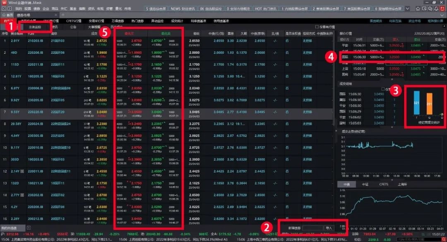Viewport: 447px width, 242px height.
Task: Click the 06 自选股监控 shortcut button
Action: pos(211,9)
